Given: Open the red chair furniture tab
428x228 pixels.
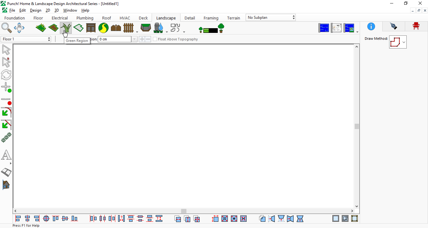Looking at the screenshot, I should click(x=416, y=26).
